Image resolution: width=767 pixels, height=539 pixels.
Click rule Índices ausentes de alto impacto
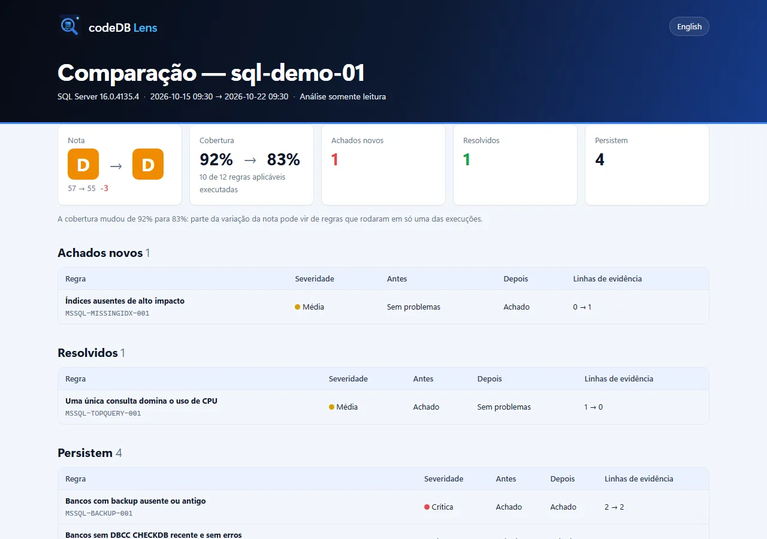click(125, 301)
